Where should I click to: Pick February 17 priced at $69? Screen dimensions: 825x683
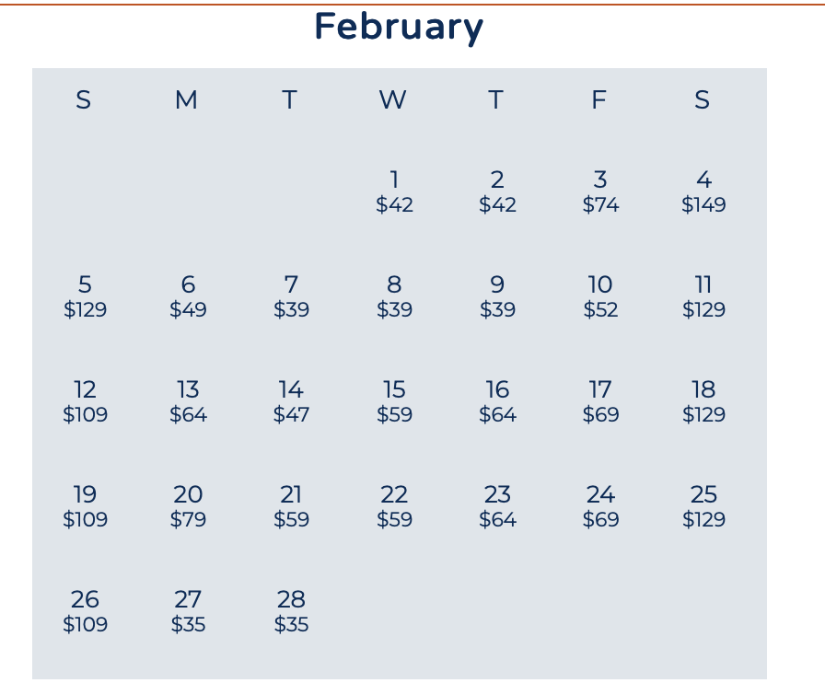coord(600,401)
